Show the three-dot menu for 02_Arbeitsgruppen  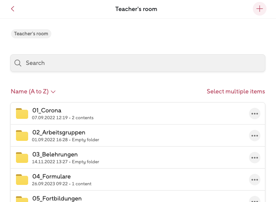(254, 136)
